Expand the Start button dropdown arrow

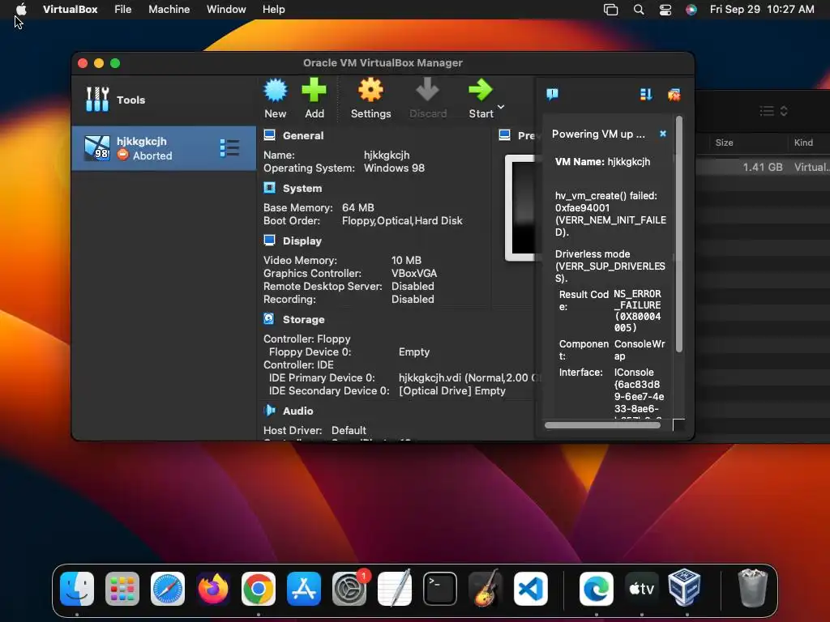point(501,108)
